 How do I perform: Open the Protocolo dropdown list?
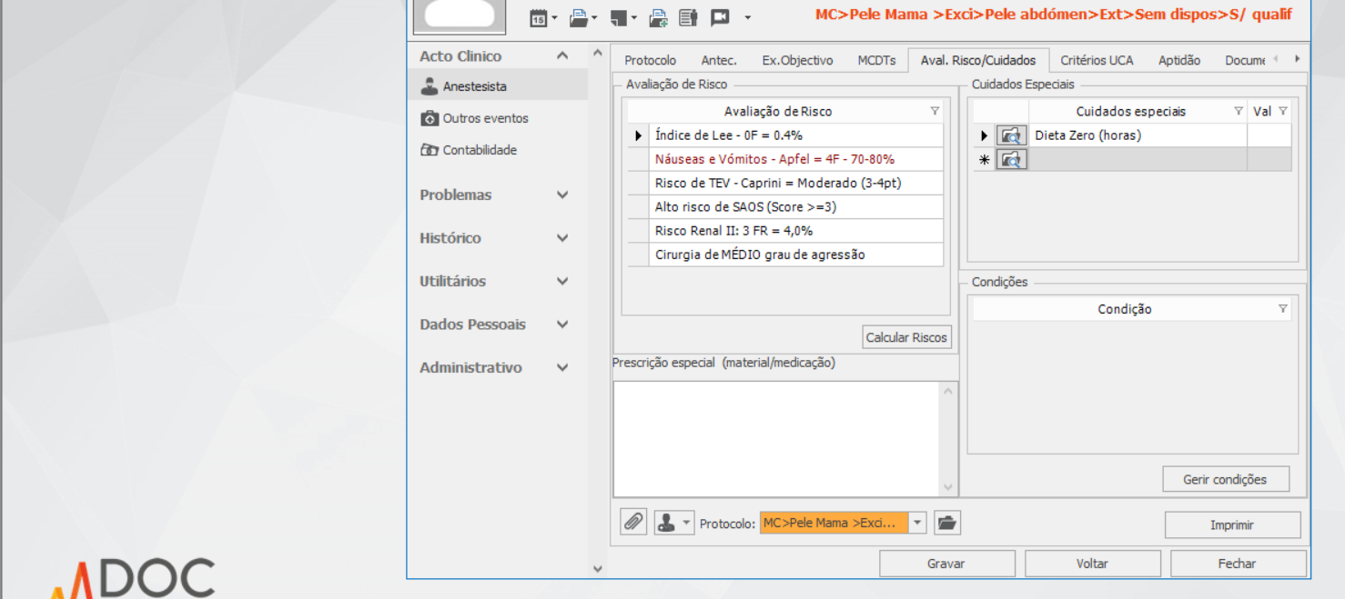pyautogui.click(x=917, y=523)
